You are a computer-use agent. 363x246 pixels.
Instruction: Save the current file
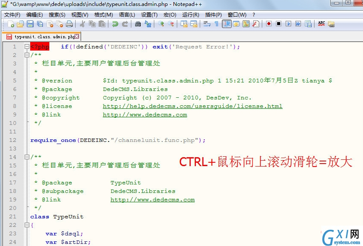coord(30,24)
